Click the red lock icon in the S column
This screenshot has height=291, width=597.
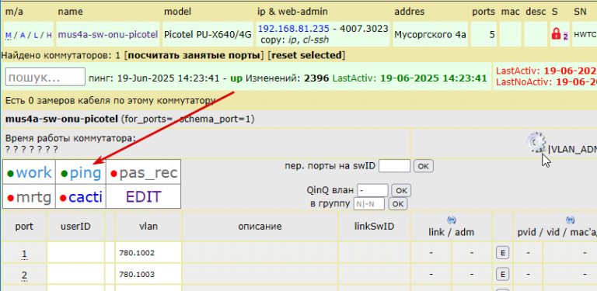556,34
